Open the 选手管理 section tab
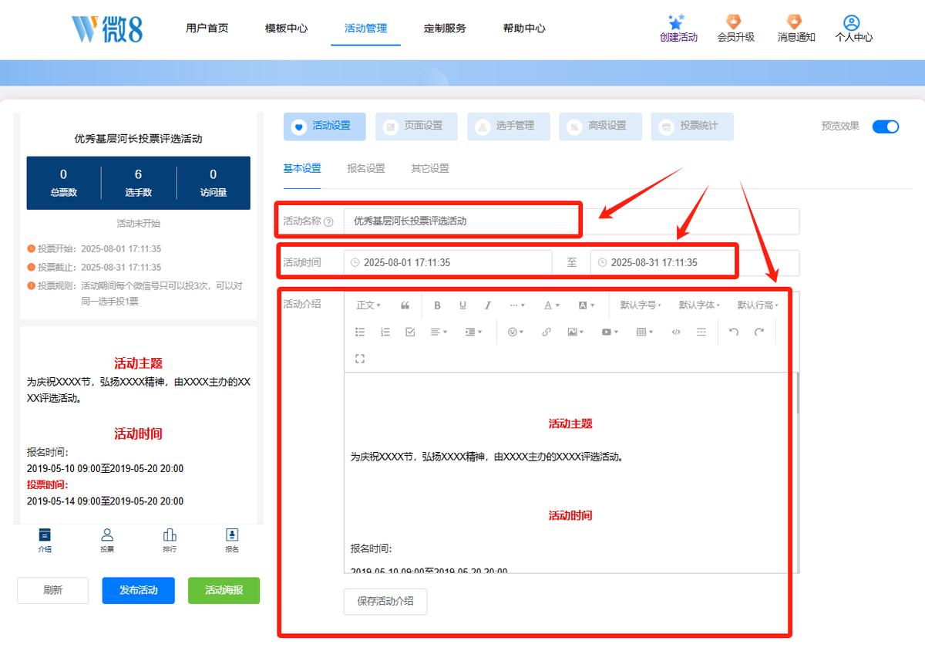This screenshot has width=925, height=658. pyautogui.click(x=509, y=127)
